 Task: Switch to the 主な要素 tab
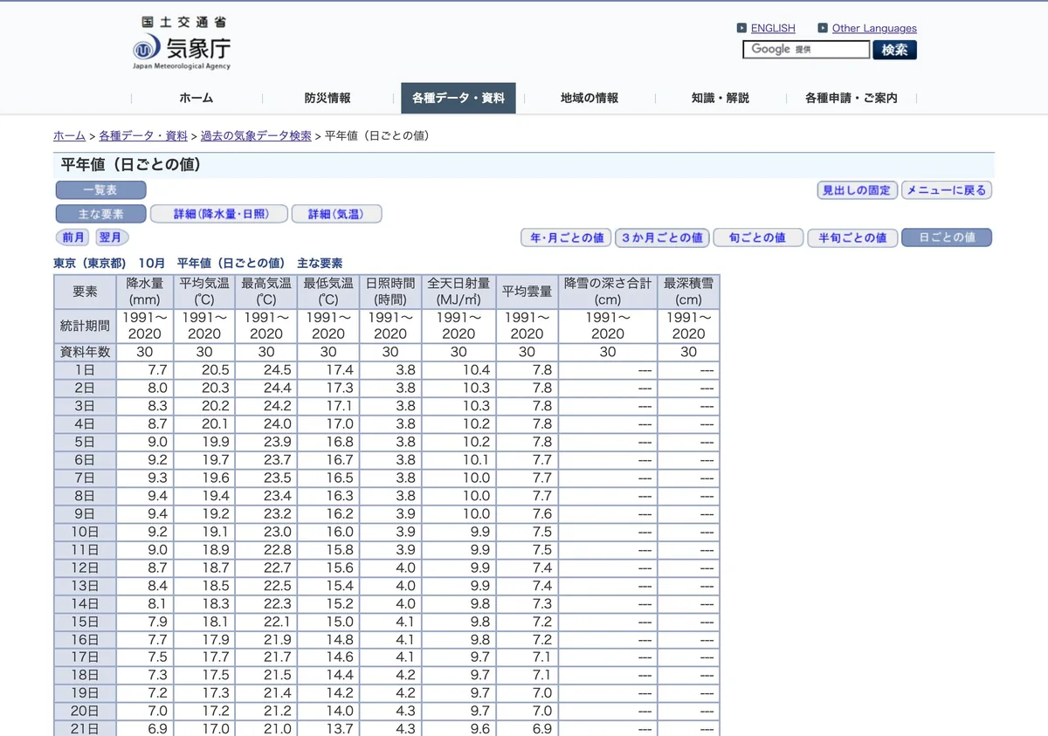[100, 214]
